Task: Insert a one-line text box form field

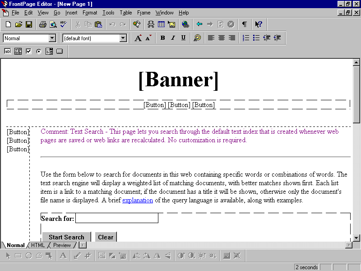Action: (x=7, y=51)
